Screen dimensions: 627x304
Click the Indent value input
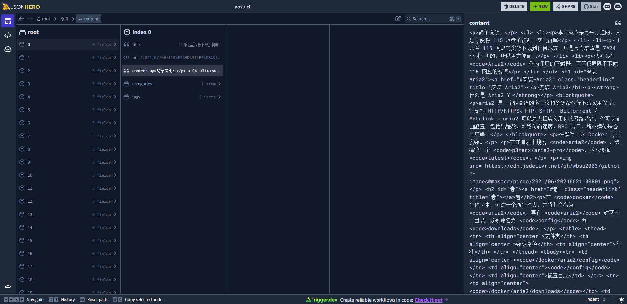click(x=607, y=299)
